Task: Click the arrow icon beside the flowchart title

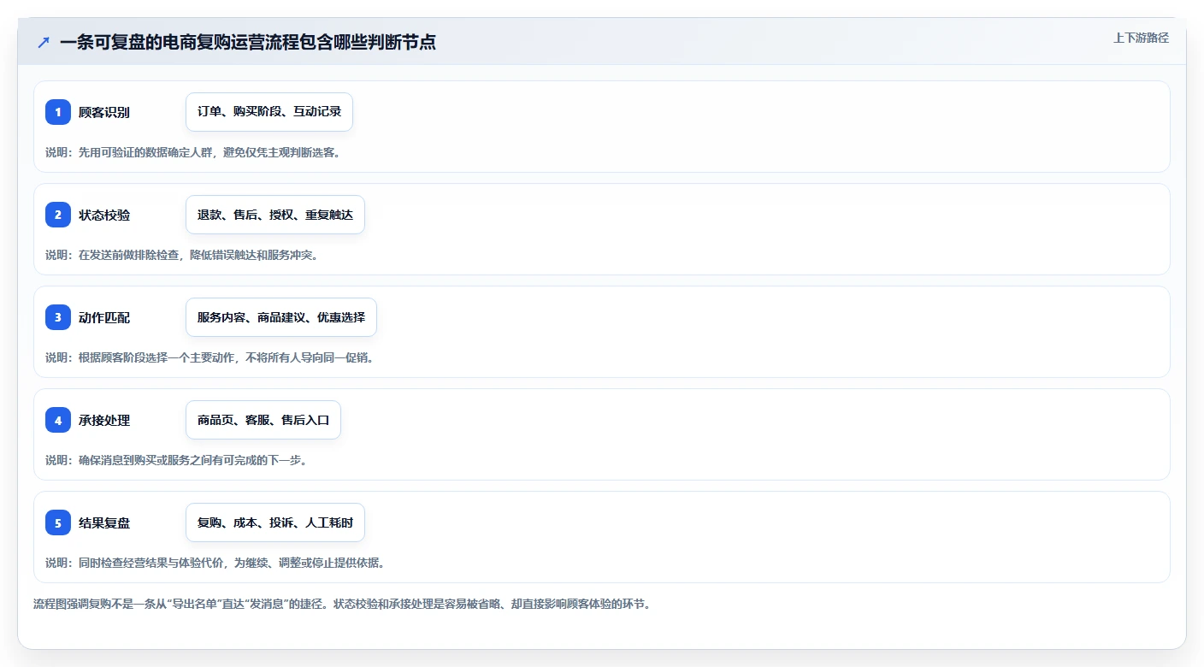Action: click(44, 42)
